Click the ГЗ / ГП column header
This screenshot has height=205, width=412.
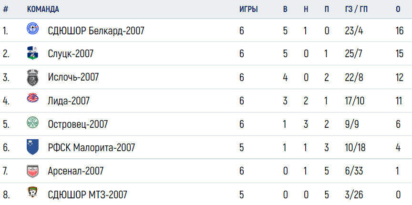coord(357,9)
